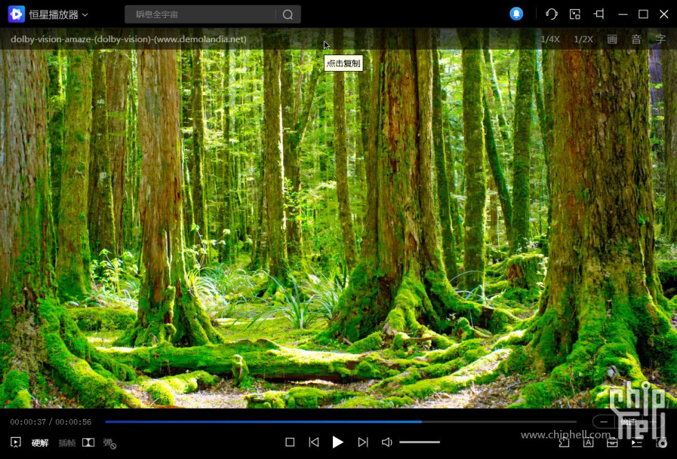Toggle 硬解 hardware decoding
The width and height of the screenshot is (677, 459).
(39, 443)
